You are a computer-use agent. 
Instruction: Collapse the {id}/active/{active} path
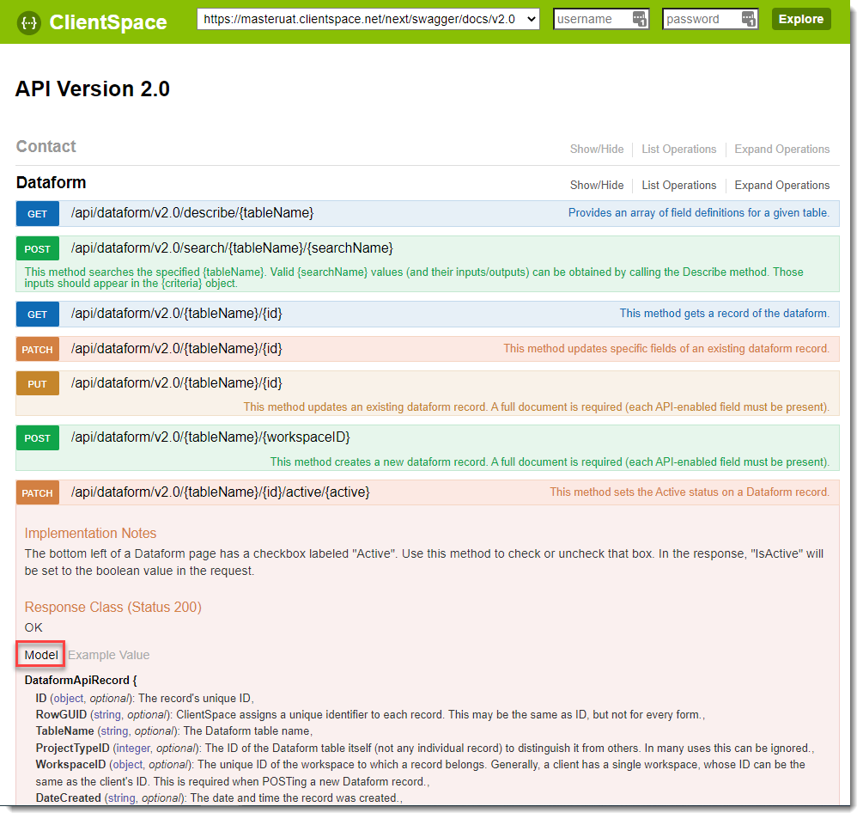(x=220, y=492)
